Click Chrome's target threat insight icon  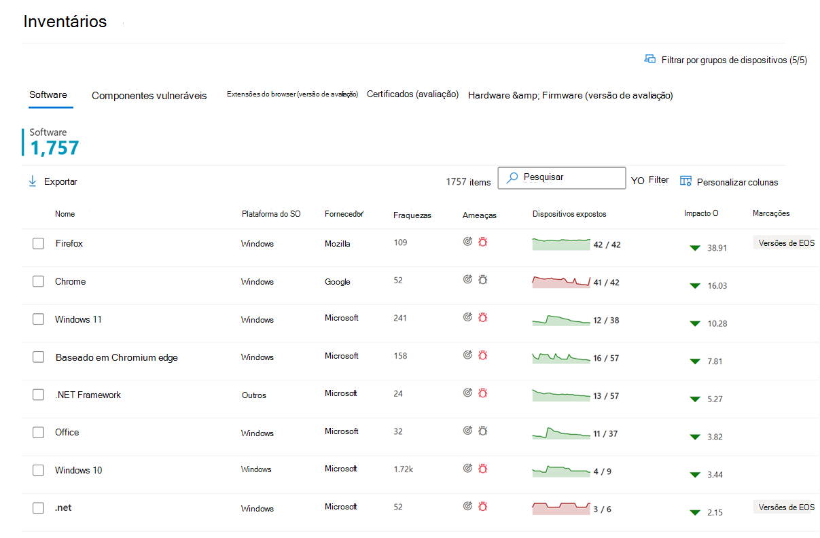[467, 279]
